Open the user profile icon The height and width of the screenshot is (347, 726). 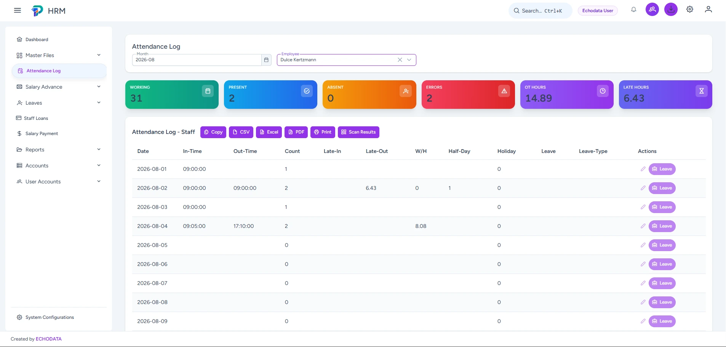point(708,10)
